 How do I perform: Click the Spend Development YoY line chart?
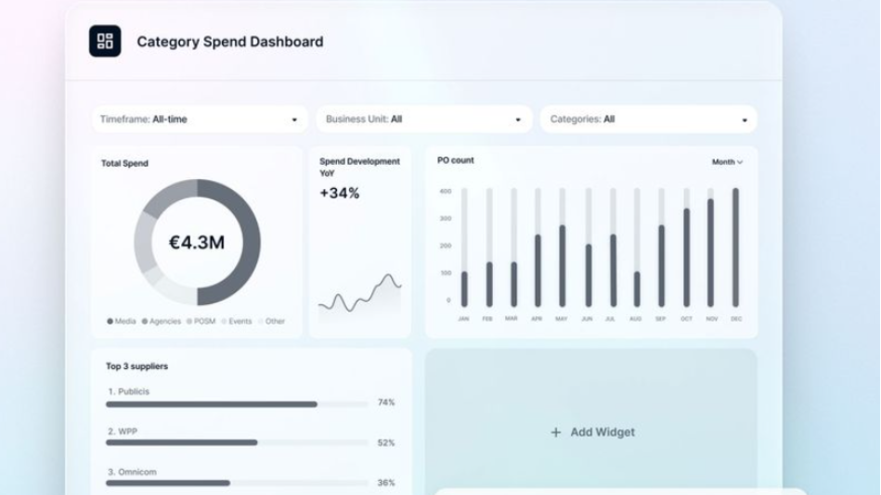pos(359,294)
